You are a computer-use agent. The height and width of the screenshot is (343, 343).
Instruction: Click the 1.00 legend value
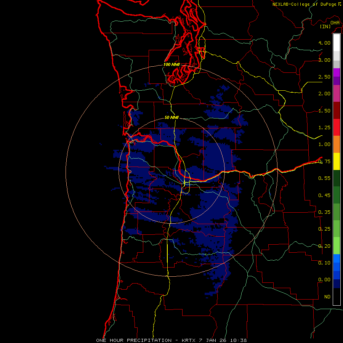(x=324, y=144)
